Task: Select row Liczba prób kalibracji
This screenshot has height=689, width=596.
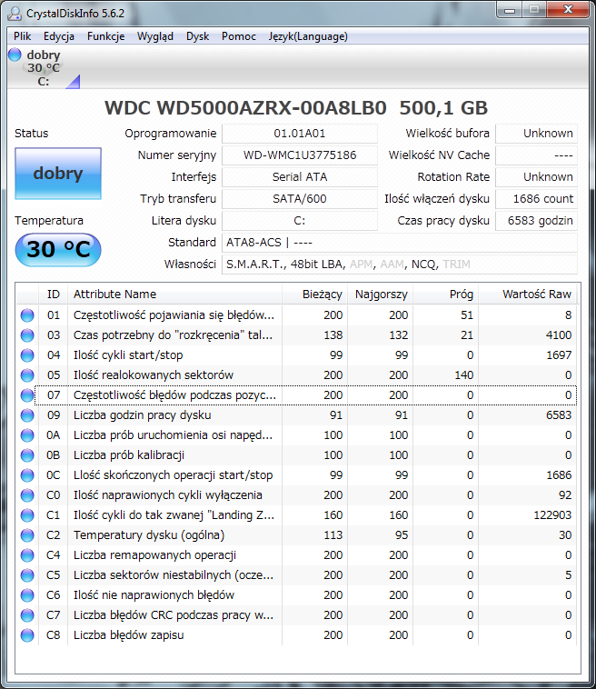Action: [296, 455]
